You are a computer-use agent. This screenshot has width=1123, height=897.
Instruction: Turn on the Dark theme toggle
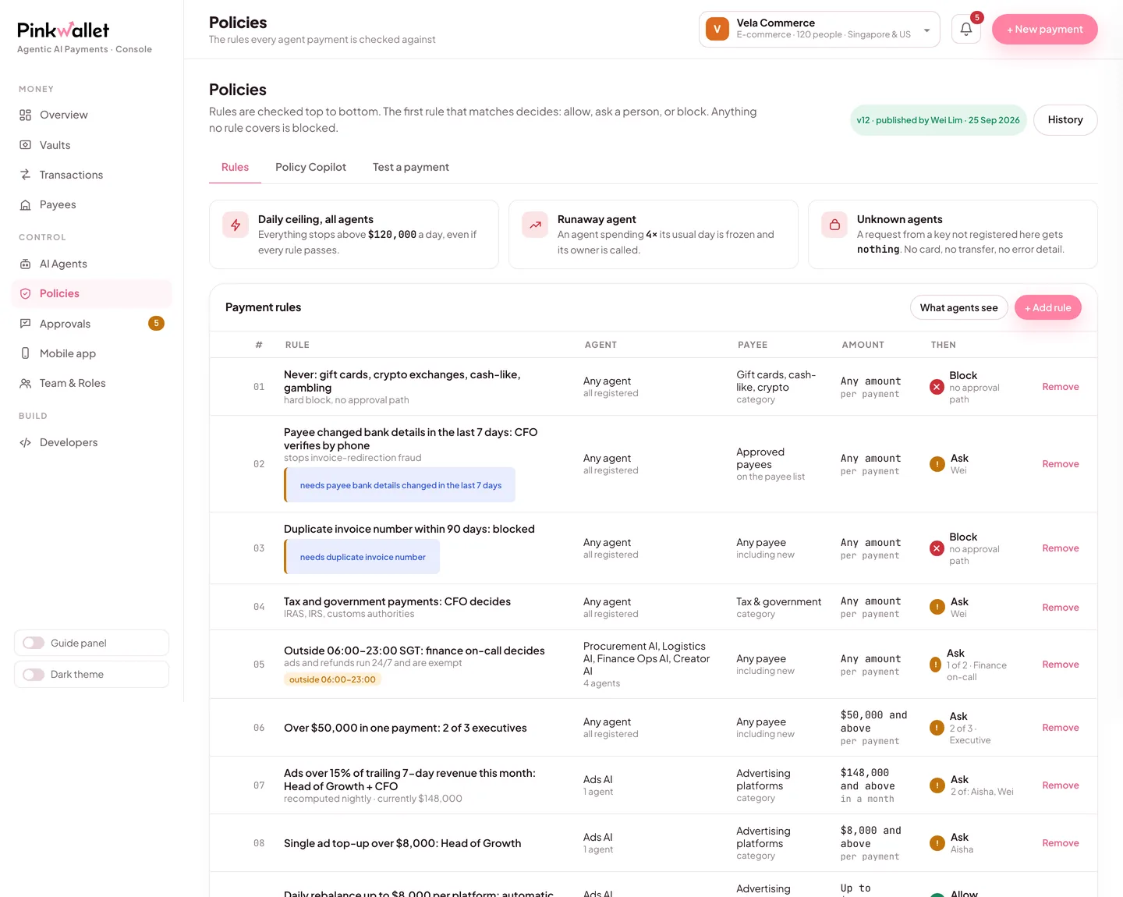[34, 674]
